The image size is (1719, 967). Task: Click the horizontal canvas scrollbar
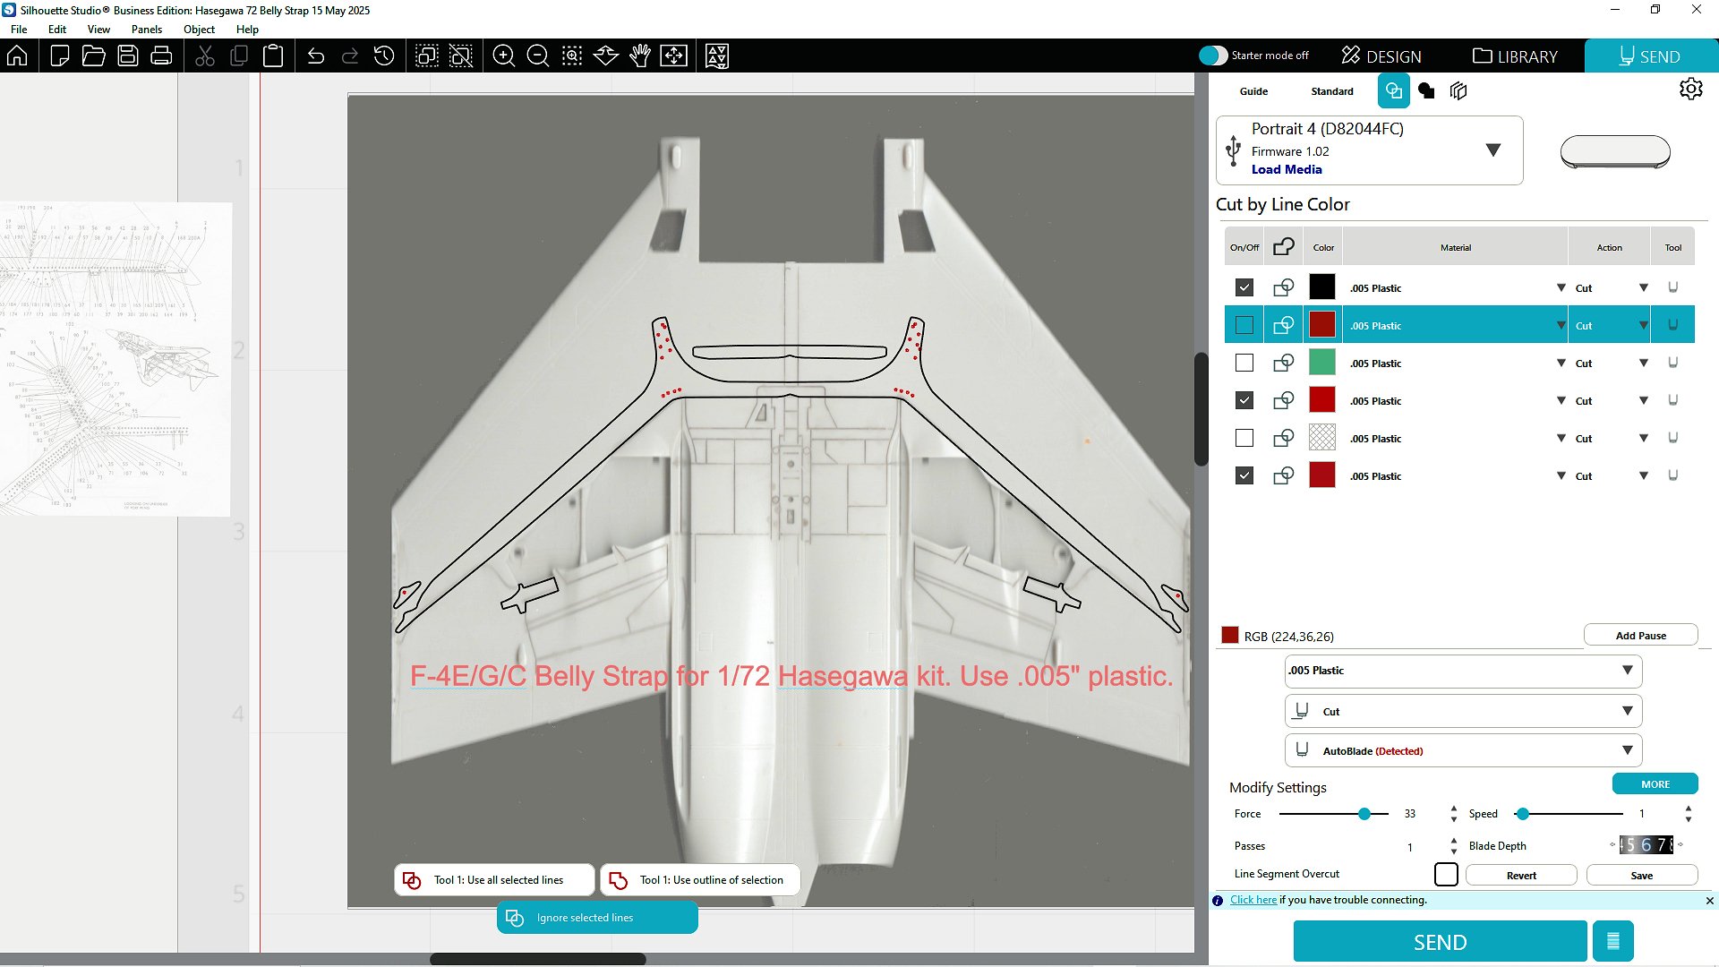coord(537,959)
